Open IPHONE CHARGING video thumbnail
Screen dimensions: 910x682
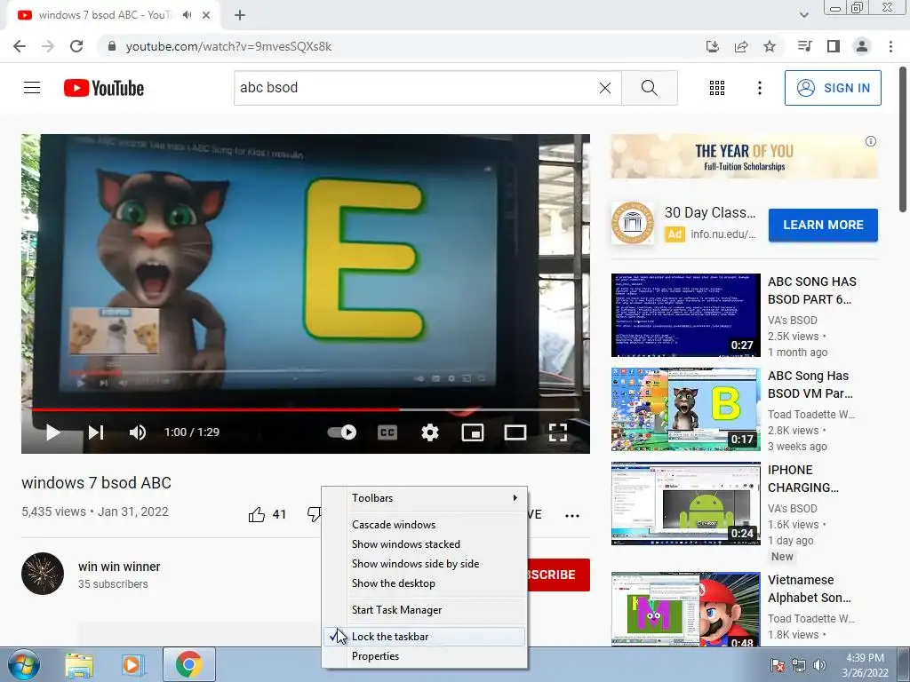tap(685, 504)
